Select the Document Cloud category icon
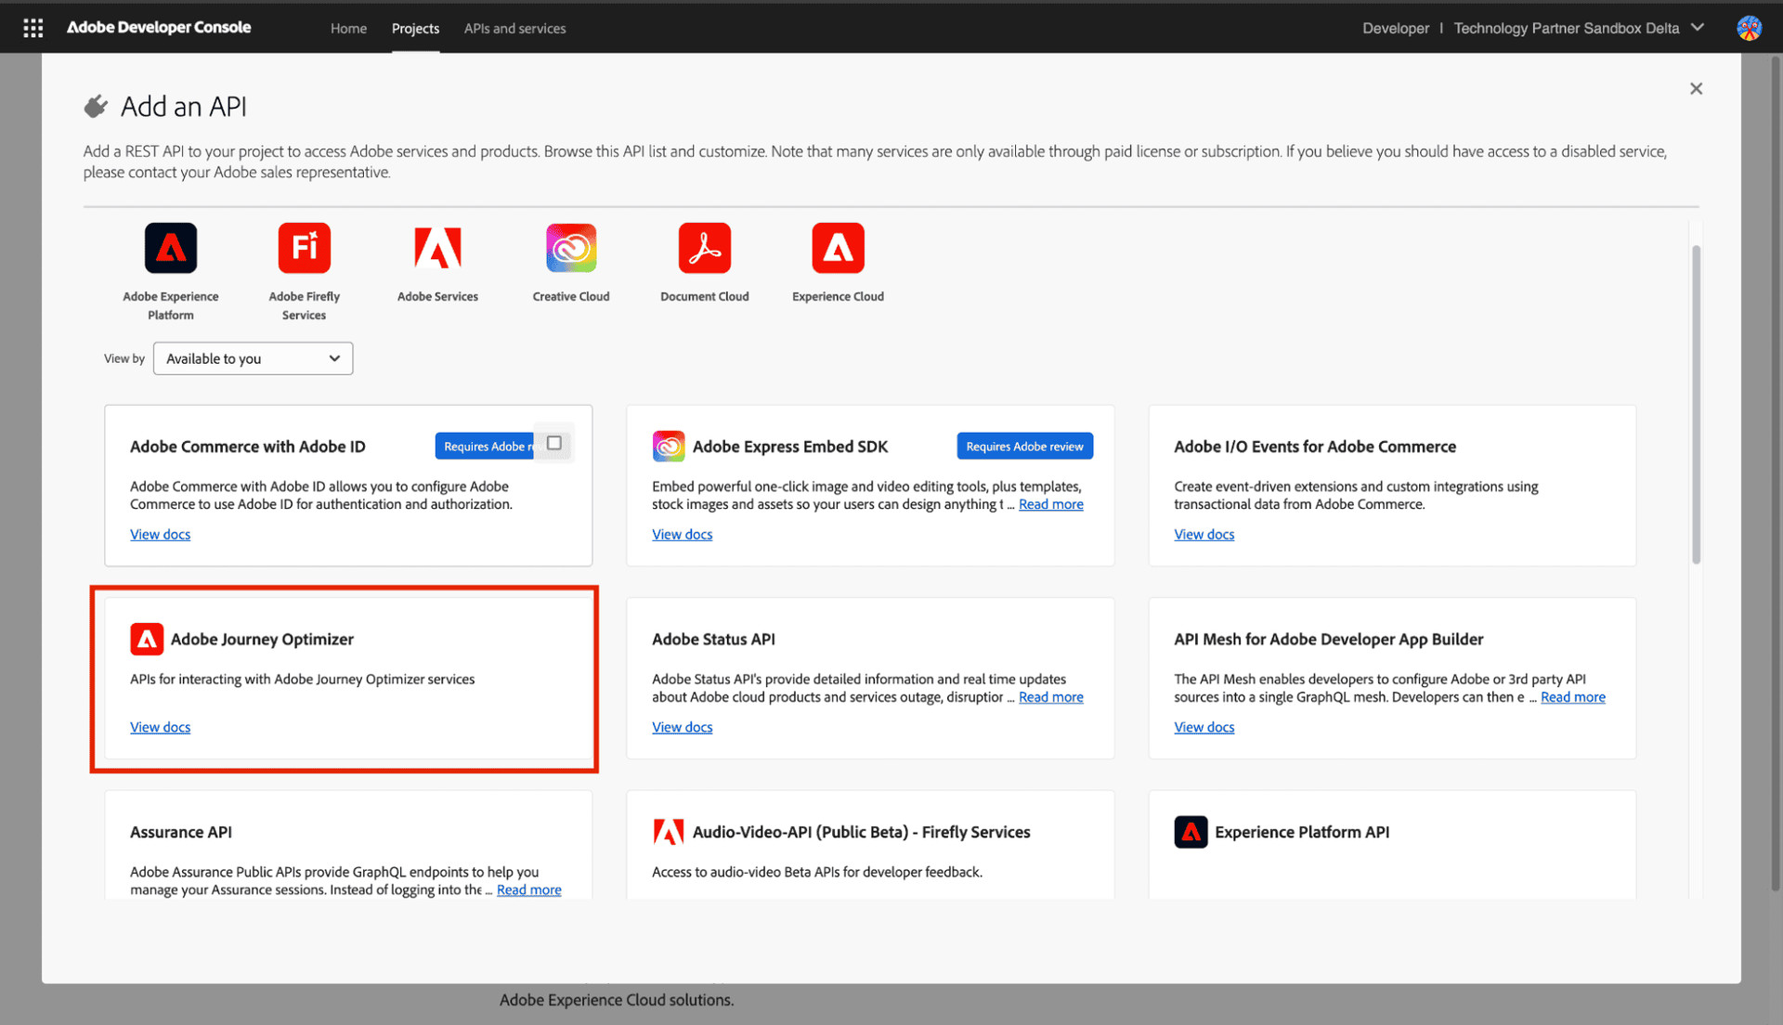Image resolution: width=1783 pixels, height=1025 pixels. (705, 248)
